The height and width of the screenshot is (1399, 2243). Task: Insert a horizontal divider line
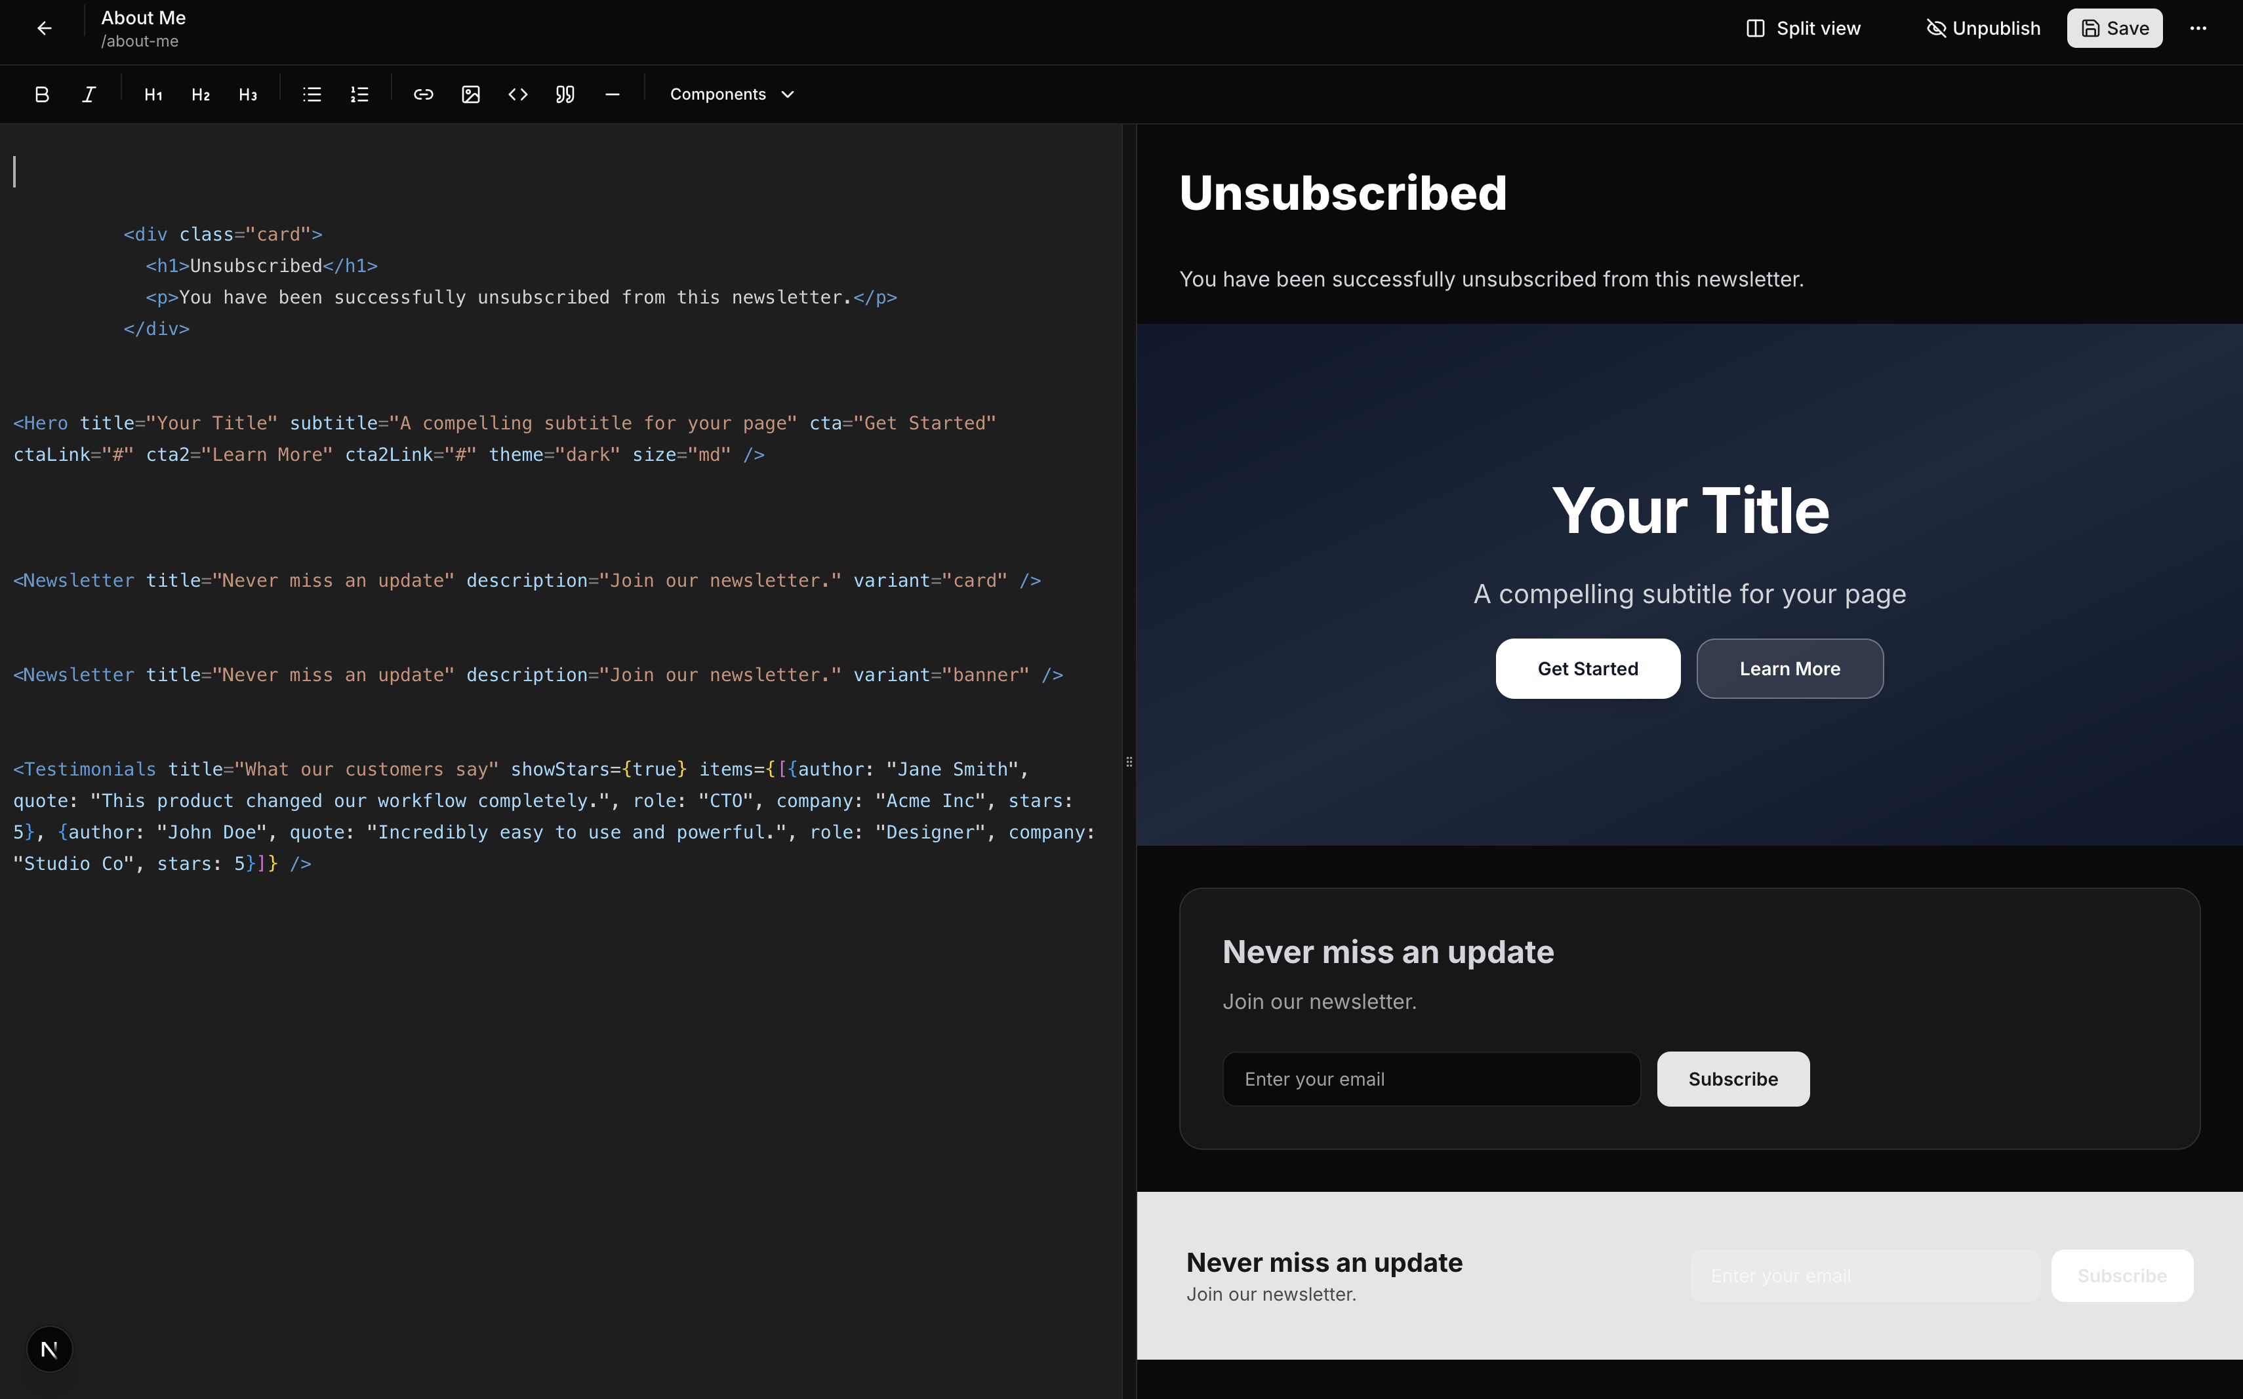coord(612,94)
